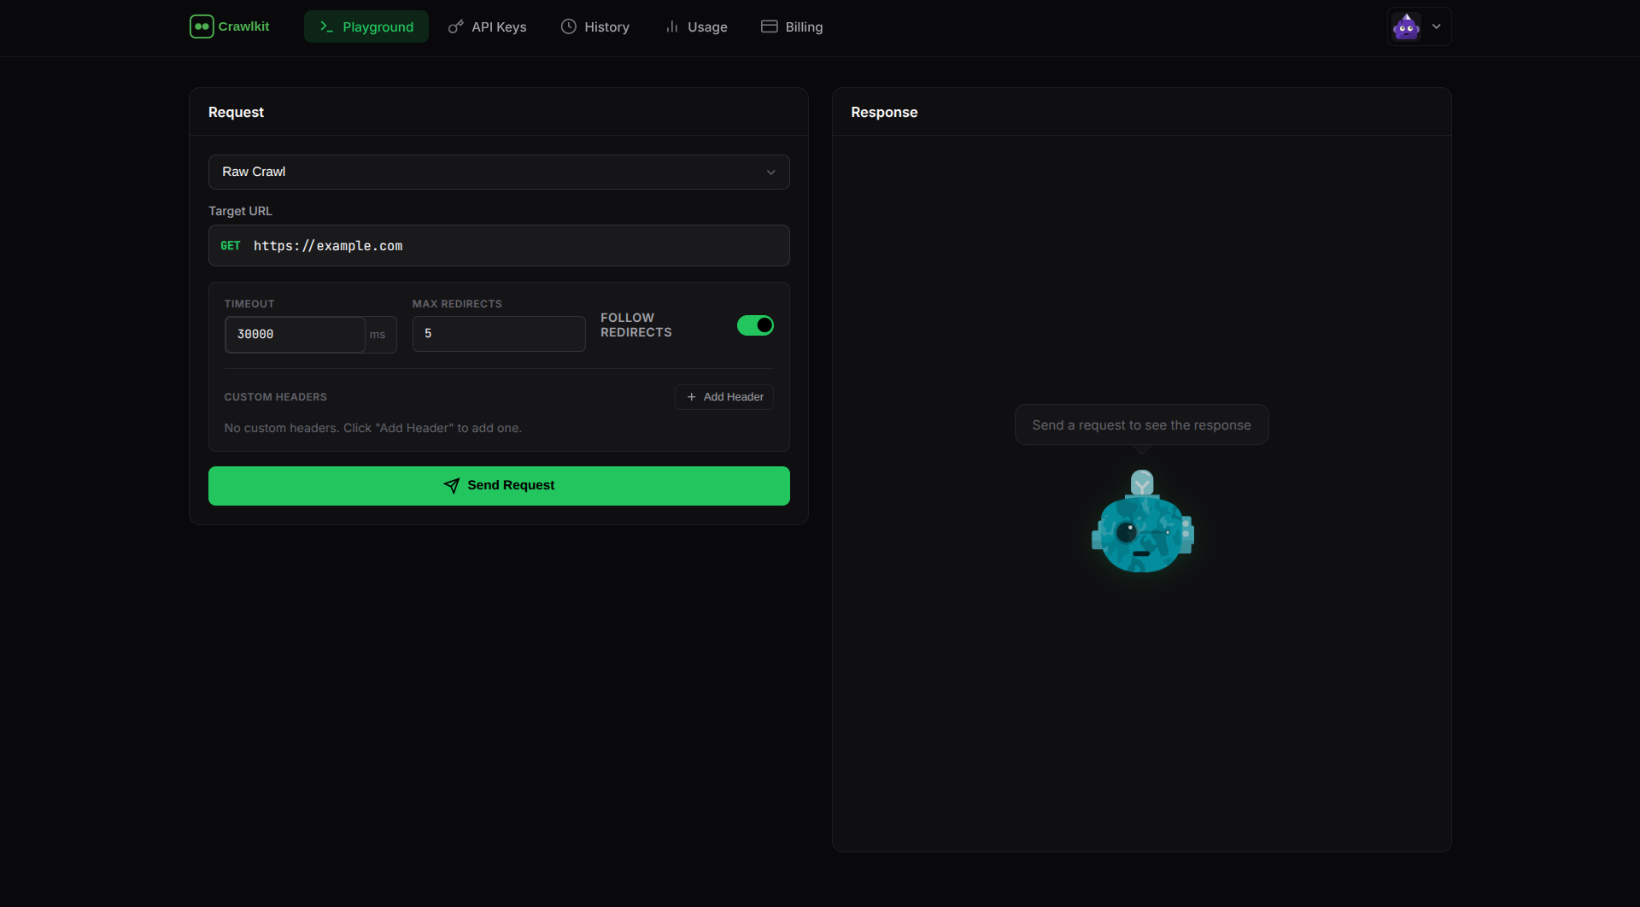Image resolution: width=1640 pixels, height=907 pixels.
Task: Select the terminal icon on the Playground tab
Action: pyautogui.click(x=325, y=26)
